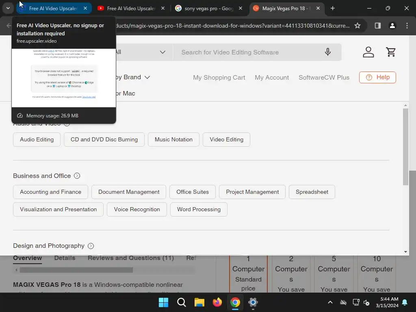Select the 10 Computers license option

(x=377, y=274)
